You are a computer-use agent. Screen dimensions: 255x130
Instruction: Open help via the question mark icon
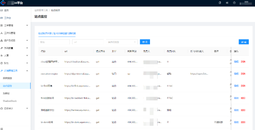click(x=234, y=3)
